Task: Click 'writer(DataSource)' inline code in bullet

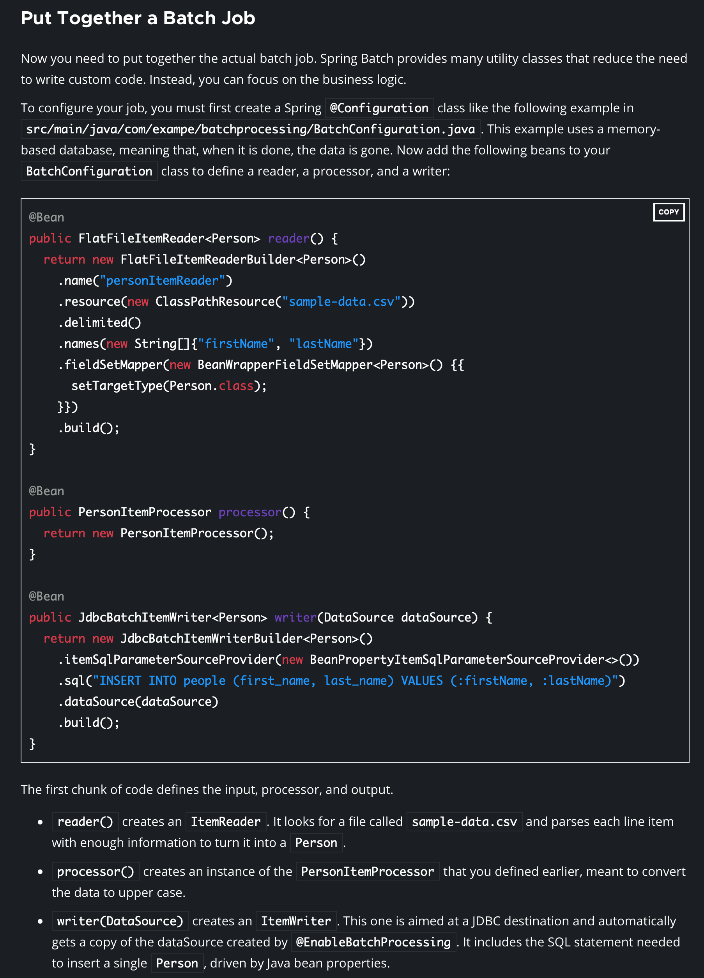Action: pos(120,921)
